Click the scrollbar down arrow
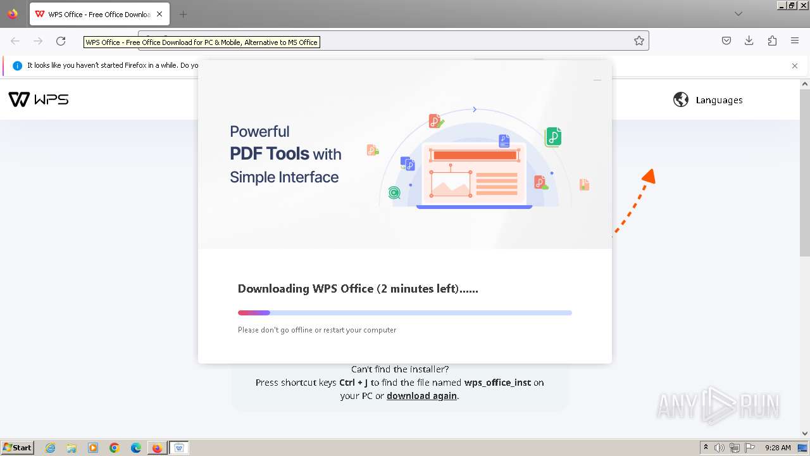This screenshot has height=456, width=810. click(x=805, y=433)
